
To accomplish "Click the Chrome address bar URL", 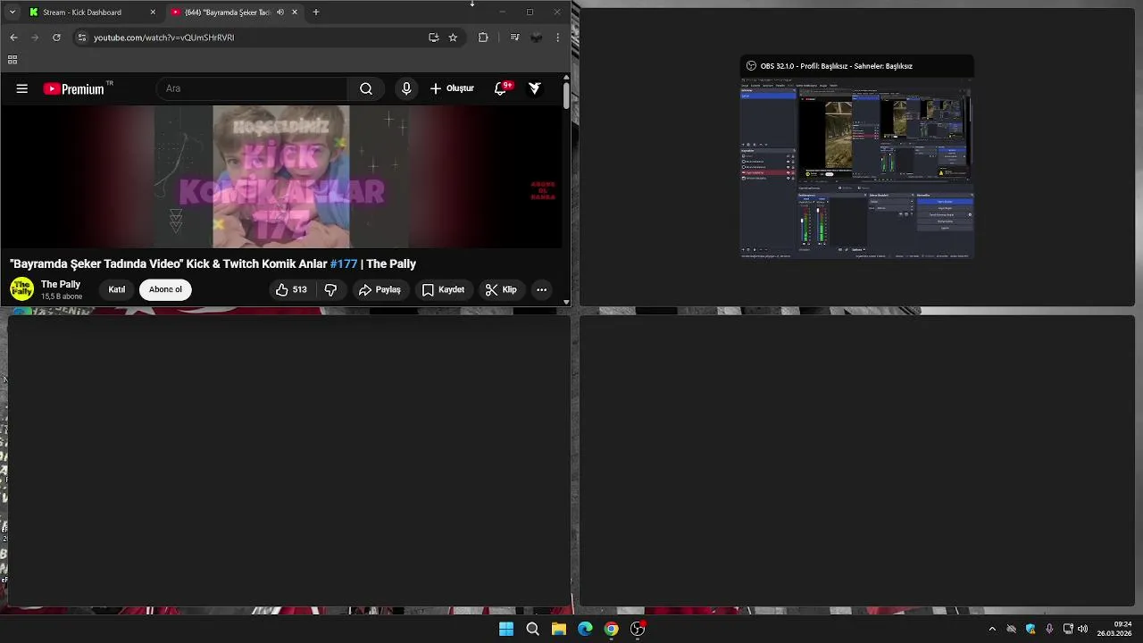I will [x=163, y=38].
